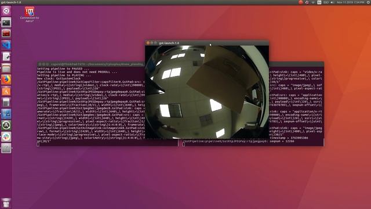Click the indicator icon beside the red circle
This screenshot has width=371, height=209.
(307, 2)
